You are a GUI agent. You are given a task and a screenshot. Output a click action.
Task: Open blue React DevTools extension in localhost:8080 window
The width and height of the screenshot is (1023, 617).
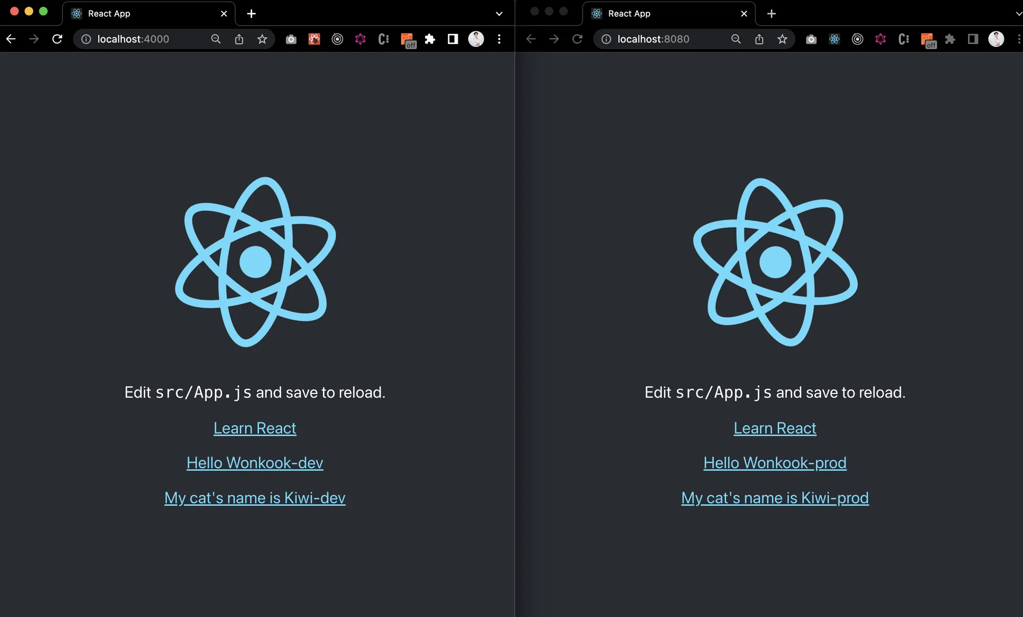coord(834,39)
